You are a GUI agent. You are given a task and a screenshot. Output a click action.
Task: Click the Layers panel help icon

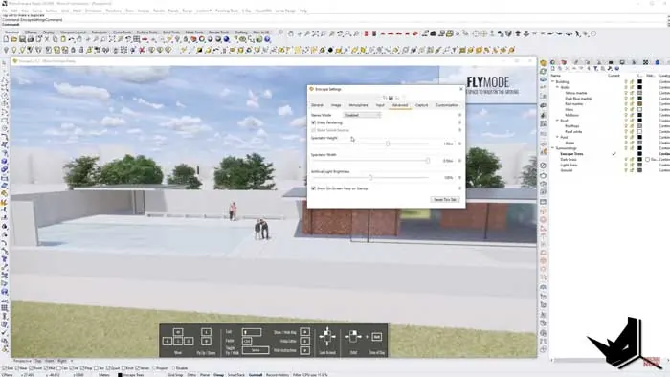click(x=617, y=68)
